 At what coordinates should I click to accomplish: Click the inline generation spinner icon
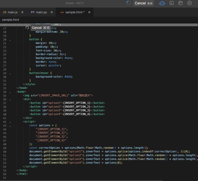point(27,28)
